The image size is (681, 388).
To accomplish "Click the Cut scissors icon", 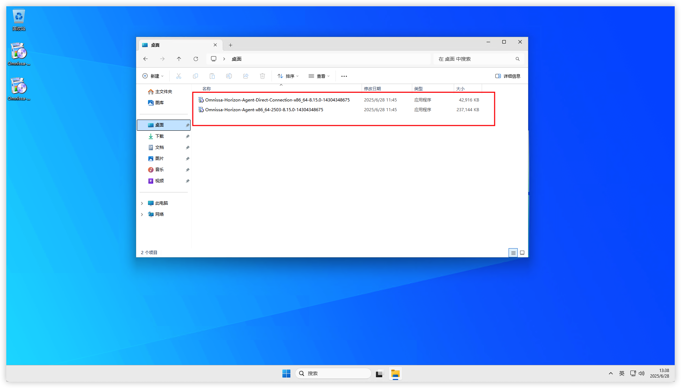I will coord(179,76).
